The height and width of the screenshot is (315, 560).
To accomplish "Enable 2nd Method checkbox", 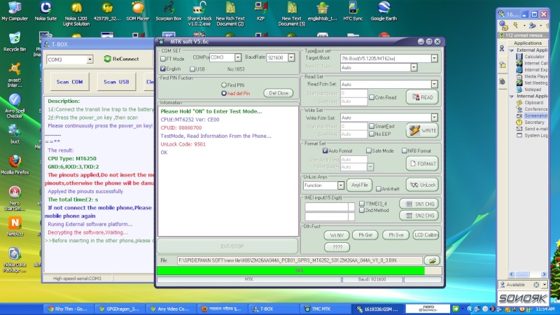I will coord(361,211).
